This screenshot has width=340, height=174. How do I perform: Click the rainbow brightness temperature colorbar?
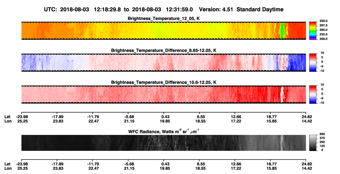pos(313,31)
